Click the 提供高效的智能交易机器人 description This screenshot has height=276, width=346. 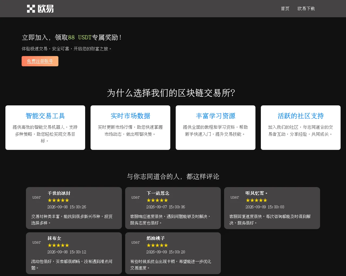(x=45, y=134)
